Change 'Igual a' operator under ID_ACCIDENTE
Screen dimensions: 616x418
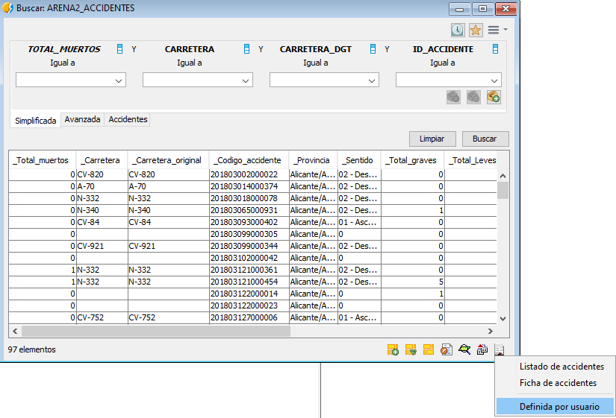click(442, 63)
